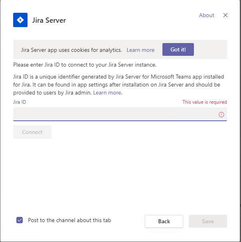Uncheck Post to the channel checkbox
Image resolution: width=241 pixels, height=242 pixels.
[20, 220]
